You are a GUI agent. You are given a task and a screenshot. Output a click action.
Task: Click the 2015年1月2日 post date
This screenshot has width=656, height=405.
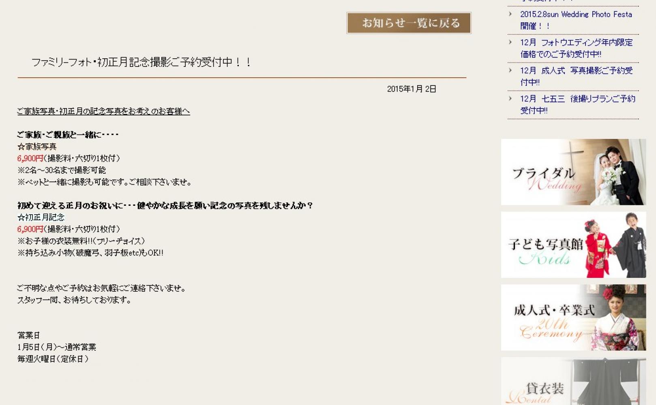(411, 89)
